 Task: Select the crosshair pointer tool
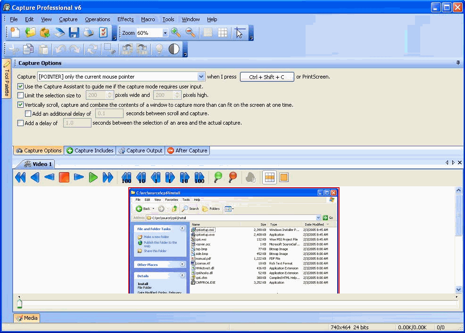click(240, 32)
